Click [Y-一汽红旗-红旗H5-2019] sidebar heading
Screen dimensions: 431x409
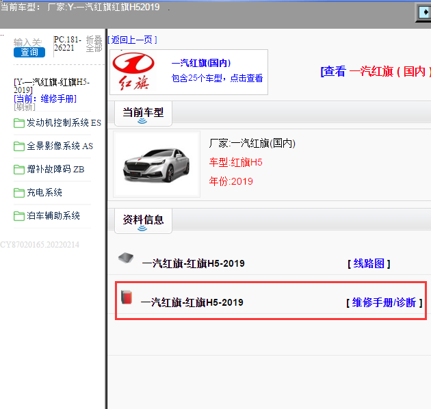[52, 86]
